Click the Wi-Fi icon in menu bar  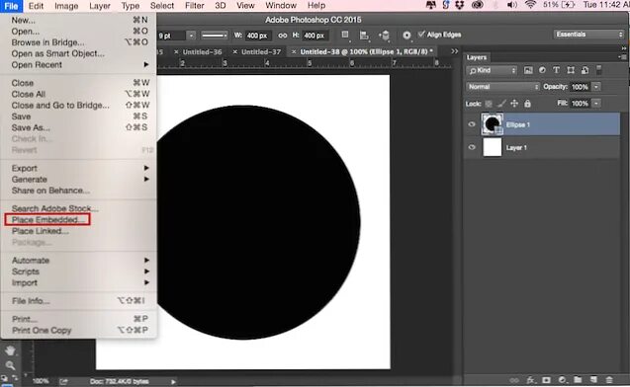point(530,5)
